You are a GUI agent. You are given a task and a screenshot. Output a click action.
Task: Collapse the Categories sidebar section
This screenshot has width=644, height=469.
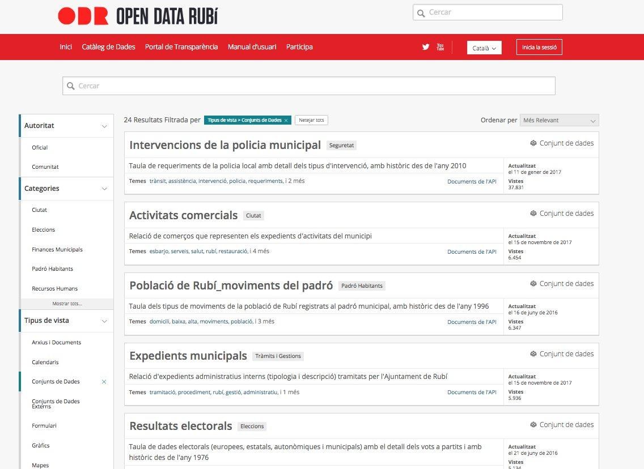104,189
